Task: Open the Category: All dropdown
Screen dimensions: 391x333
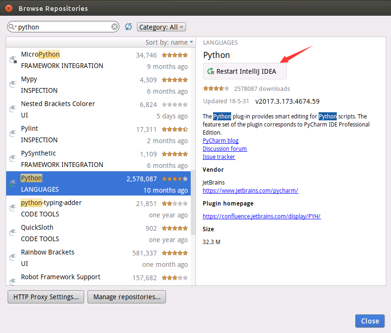Action: (161, 27)
